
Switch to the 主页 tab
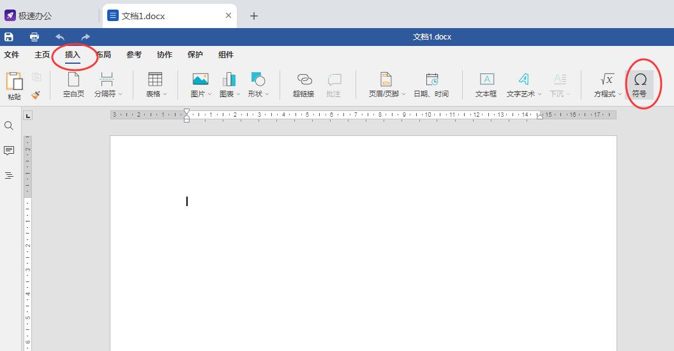[42, 54]
